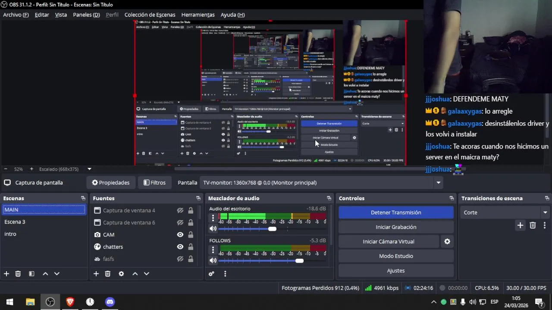This screenshot has height=310, width=552.
Task: Pop out Transiciones de escena panel
Action: coord(547,198)
